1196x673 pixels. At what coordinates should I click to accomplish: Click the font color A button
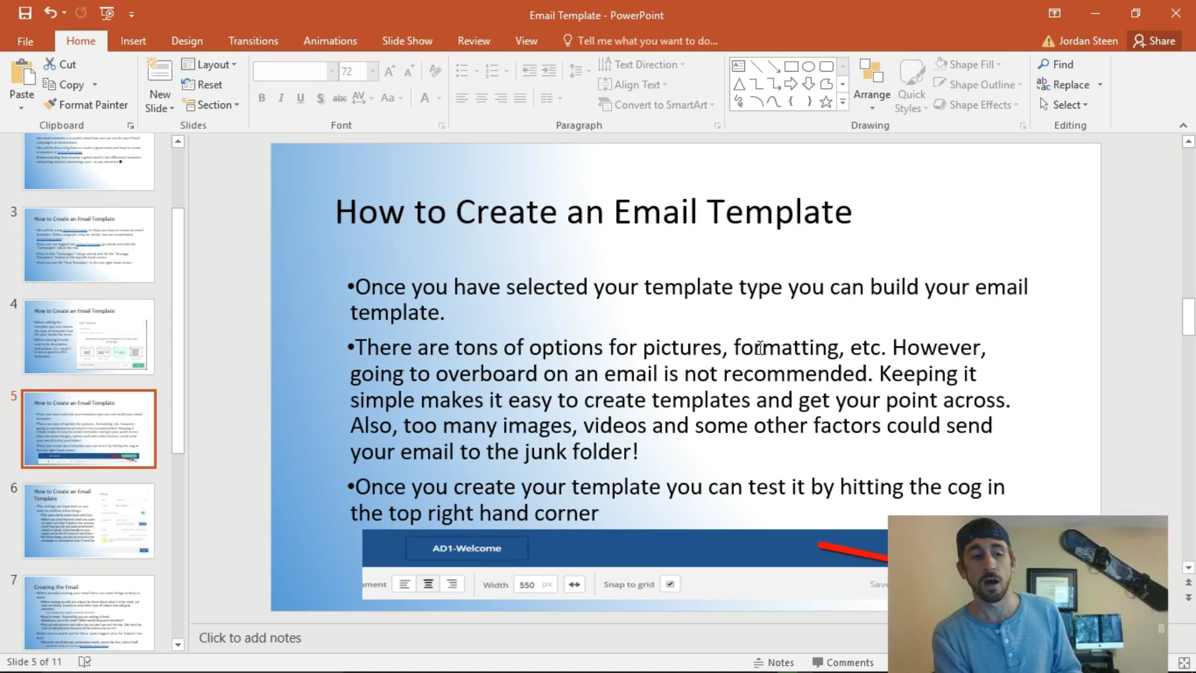pos(425,98)
